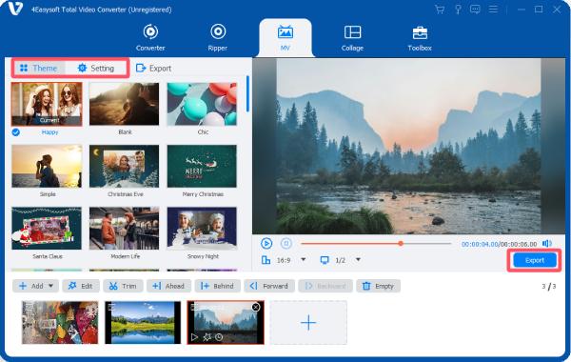Image resolution: width=571 pixels, height=362 pixels.
Task: Click the shopping cart icon
Action: pos(440,10)
